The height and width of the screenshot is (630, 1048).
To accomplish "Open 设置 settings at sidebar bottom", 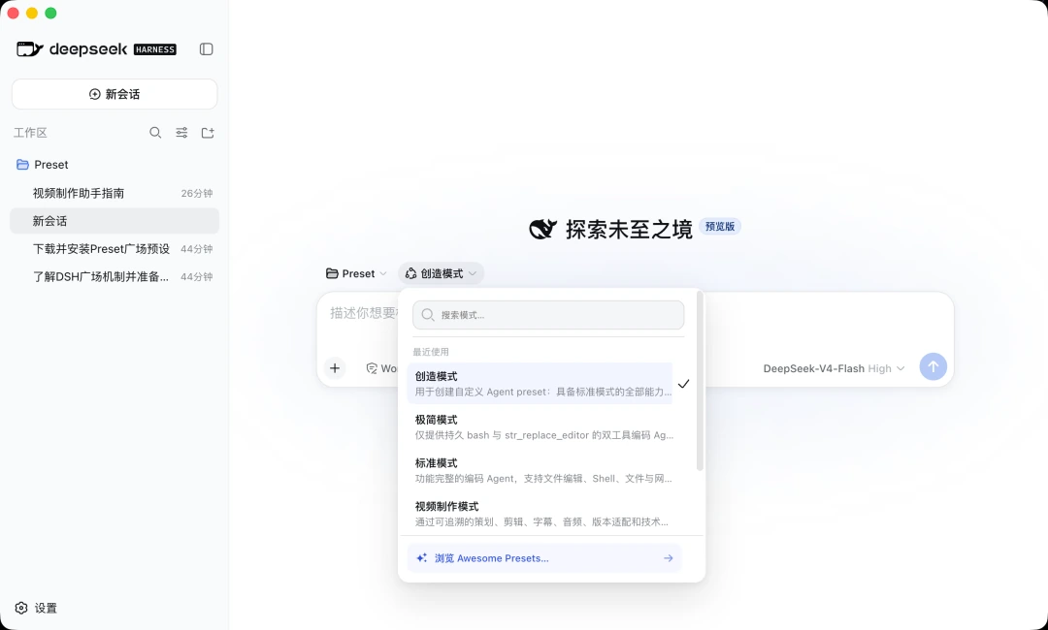I will [x=36, y=608].
